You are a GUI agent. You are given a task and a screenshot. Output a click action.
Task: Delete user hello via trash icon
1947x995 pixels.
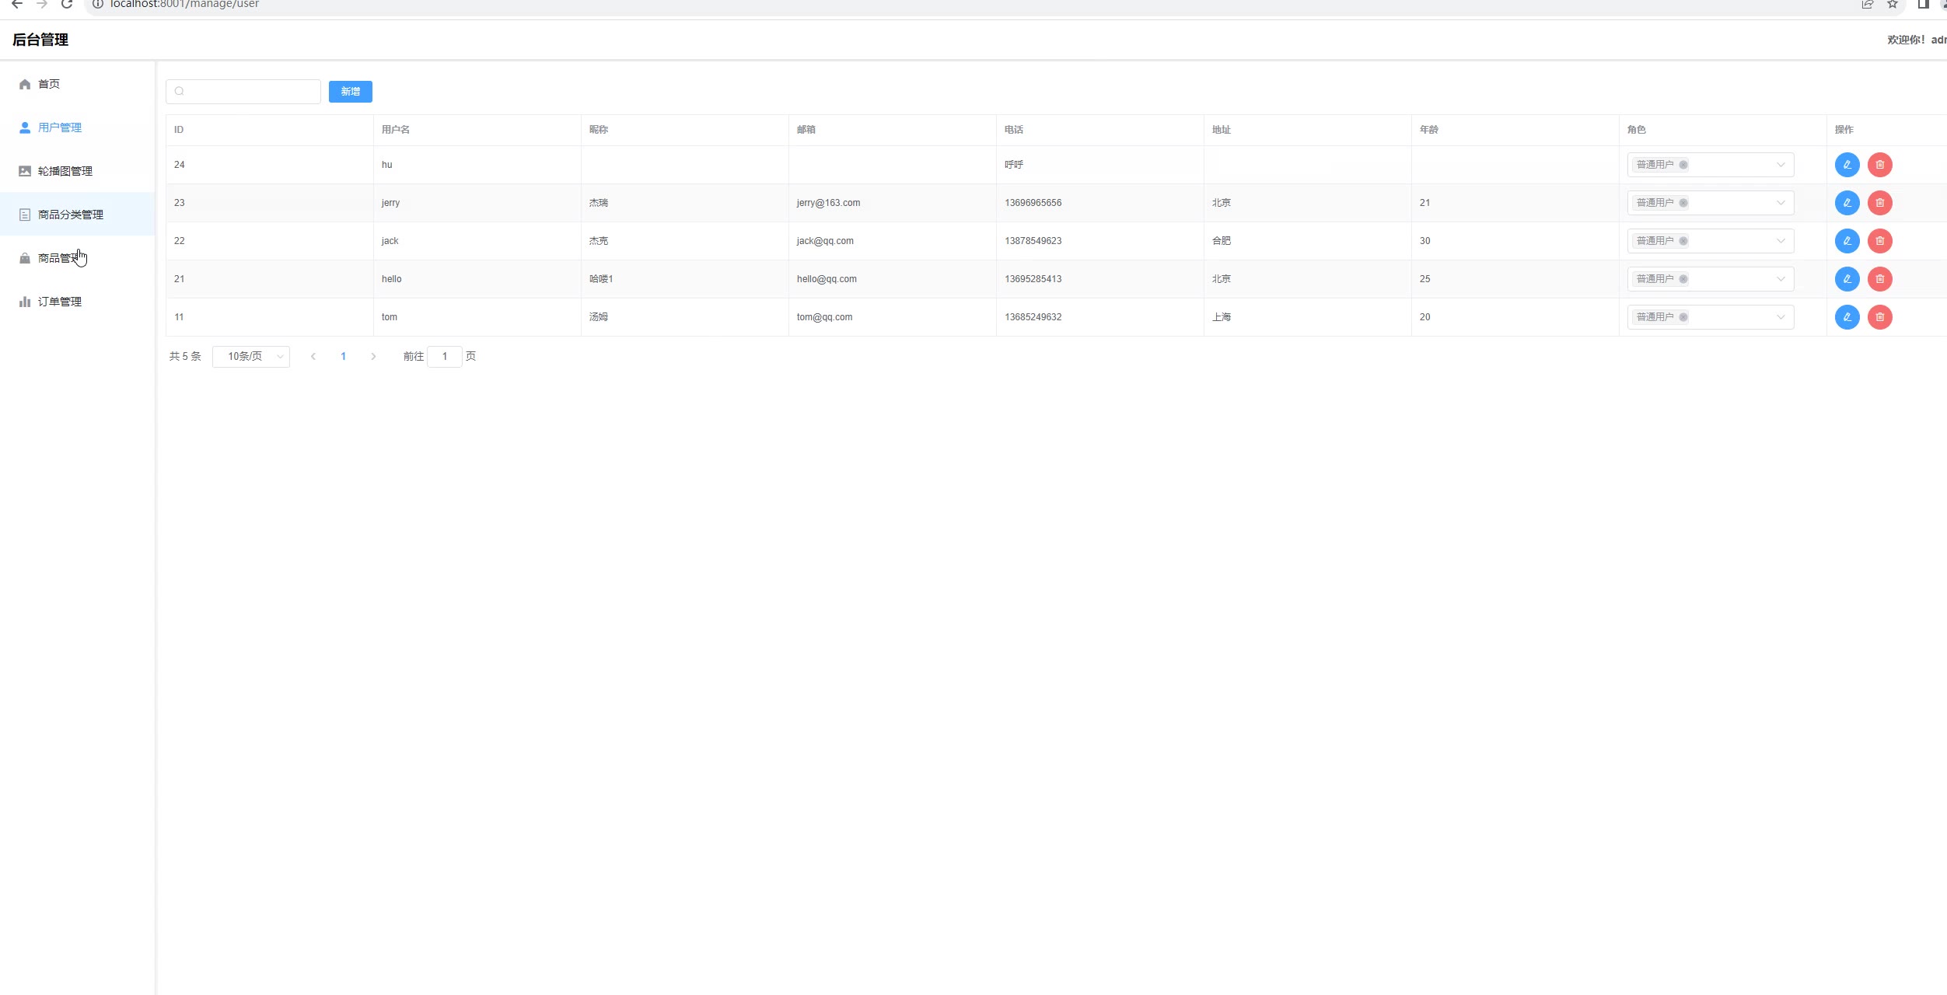pos(1879,279)
